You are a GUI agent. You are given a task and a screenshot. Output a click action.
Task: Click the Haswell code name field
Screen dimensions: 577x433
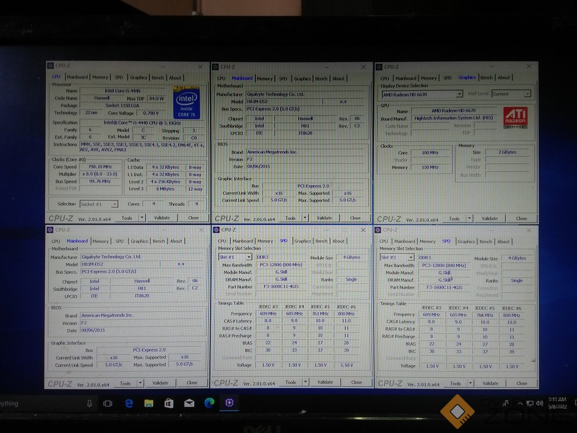[x=102, y=98]
